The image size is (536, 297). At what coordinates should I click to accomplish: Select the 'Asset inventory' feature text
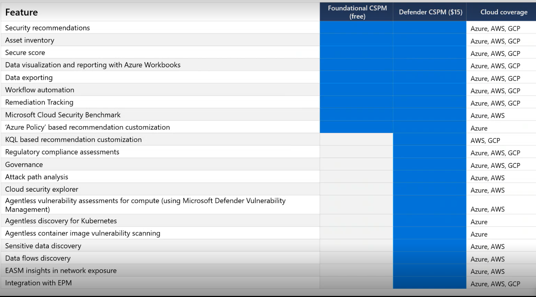30,40
